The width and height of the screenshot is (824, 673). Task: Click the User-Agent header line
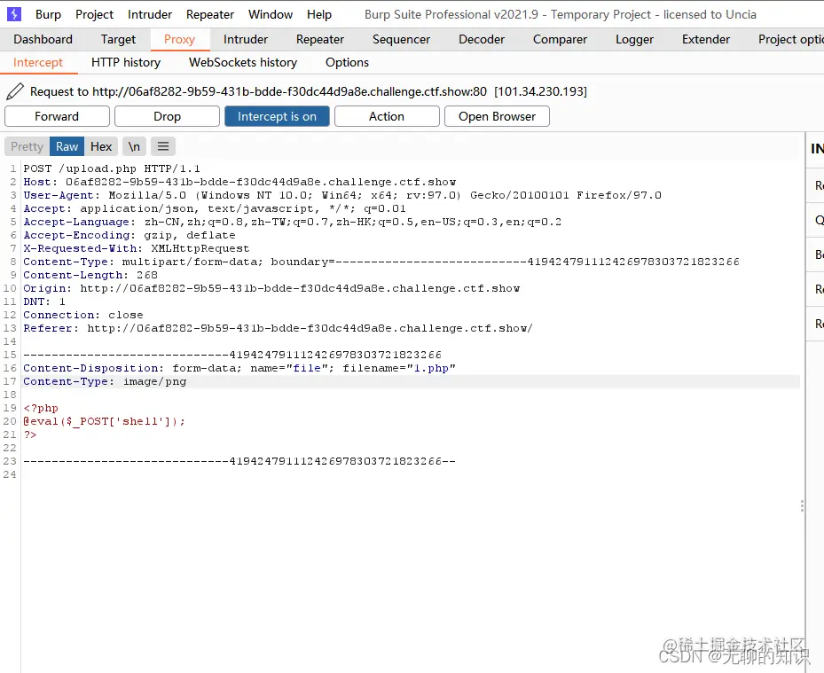point(342,195)
